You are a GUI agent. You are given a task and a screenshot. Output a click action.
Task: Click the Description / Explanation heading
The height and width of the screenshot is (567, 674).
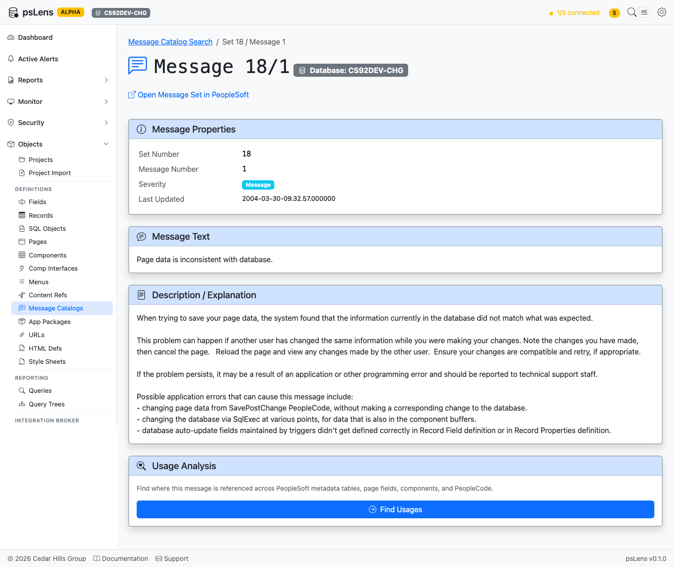click(204, 295)
